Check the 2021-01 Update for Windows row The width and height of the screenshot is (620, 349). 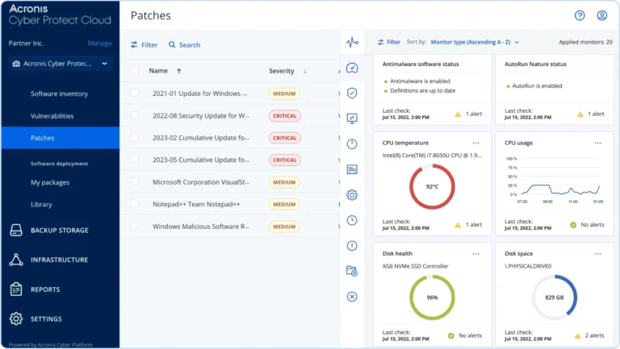[x=135, y=93]
